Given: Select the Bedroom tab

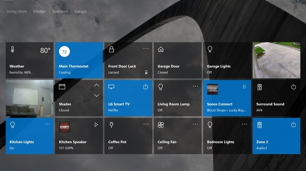Looking at the screenshot, I should click(x=60, y=11).
